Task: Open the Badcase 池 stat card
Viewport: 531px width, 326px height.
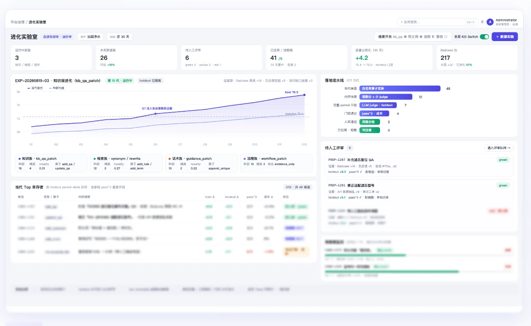Action: tap(477, 57)
